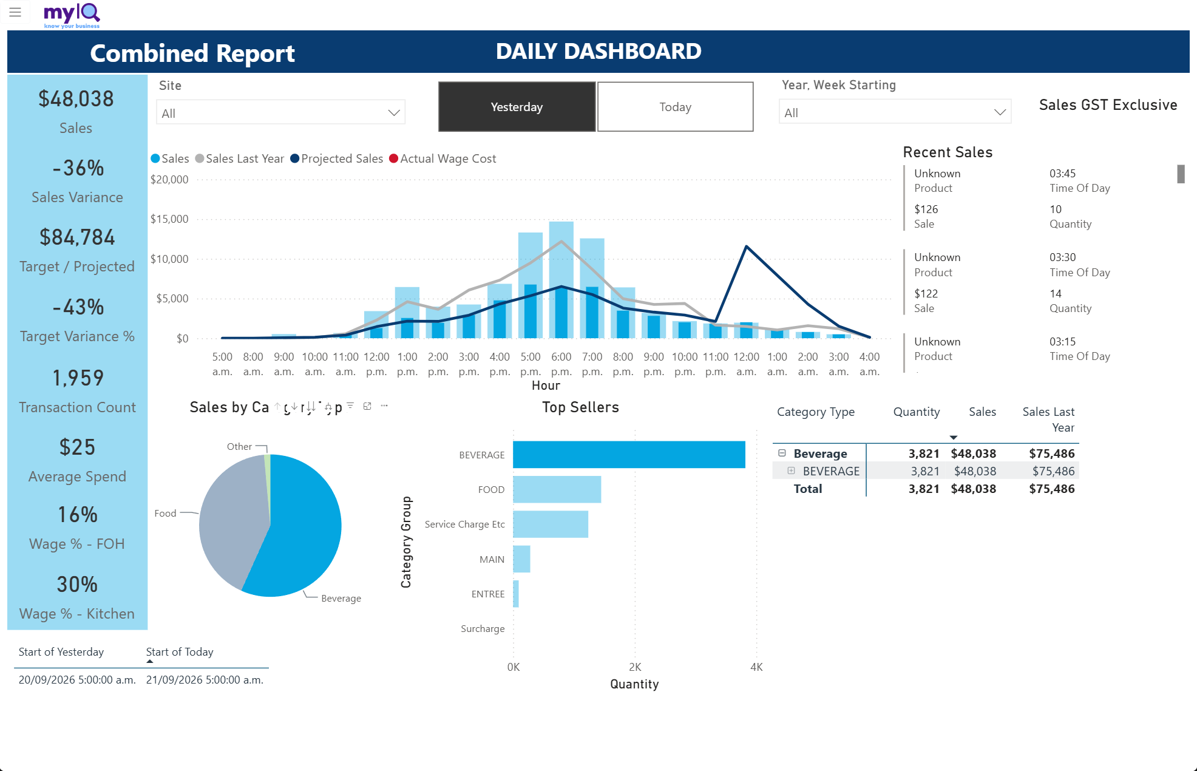
Task: Open the Year, Week Starting dropdown
Action: pos(895,112)
